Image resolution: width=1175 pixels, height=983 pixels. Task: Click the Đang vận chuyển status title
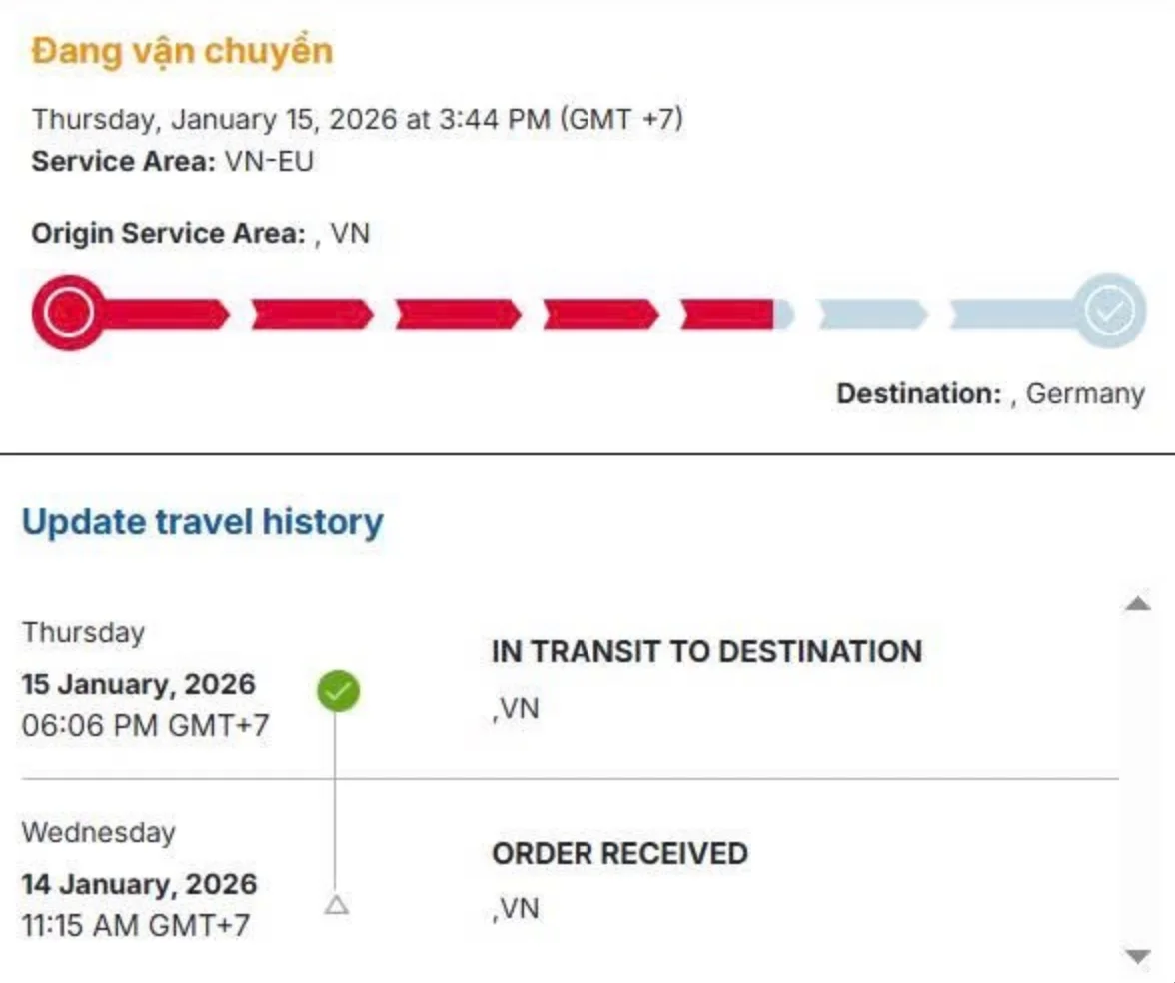pos(182,51)
